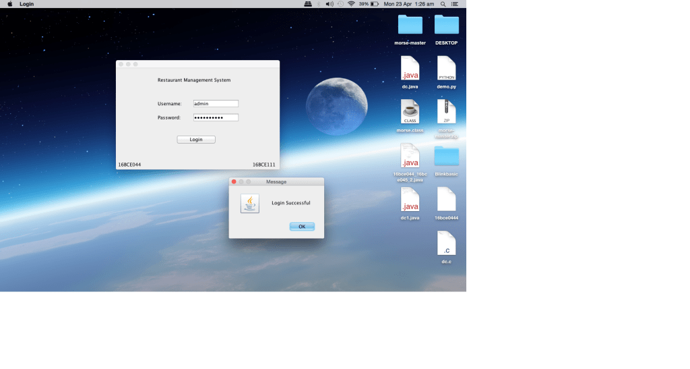
Task: Click OK in the Login Successful dialog
Action: (x=302, y=227)
